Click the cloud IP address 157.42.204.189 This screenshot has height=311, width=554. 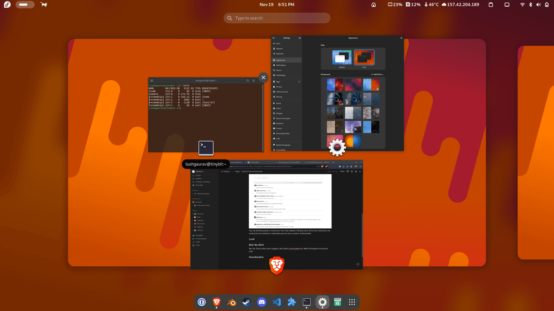point(461,4)
